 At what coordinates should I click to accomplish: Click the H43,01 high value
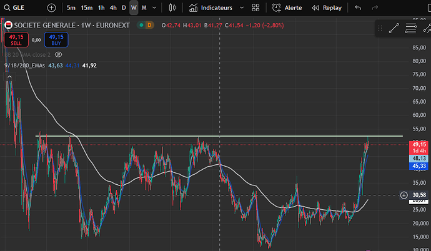[x=192, y=25]
